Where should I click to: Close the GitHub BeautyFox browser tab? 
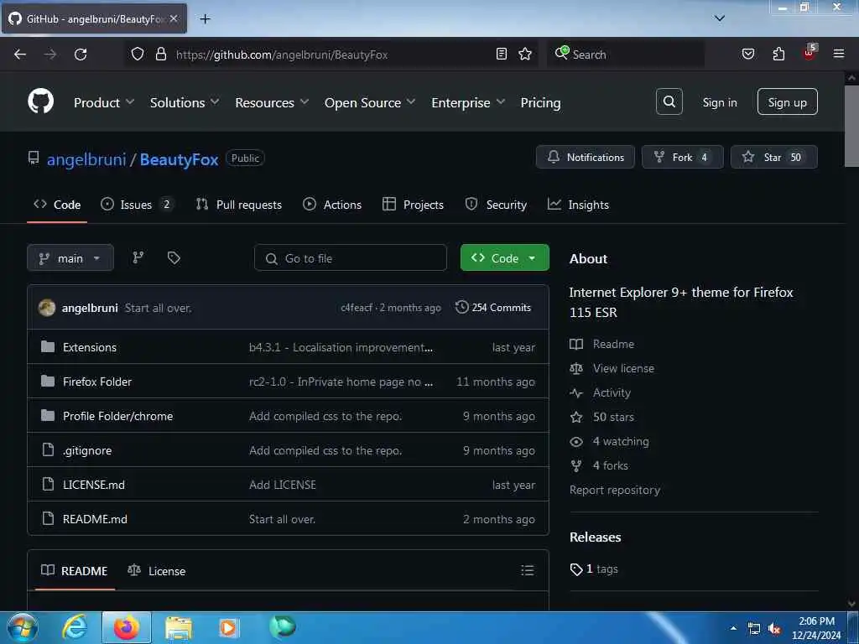click(173, 18)
